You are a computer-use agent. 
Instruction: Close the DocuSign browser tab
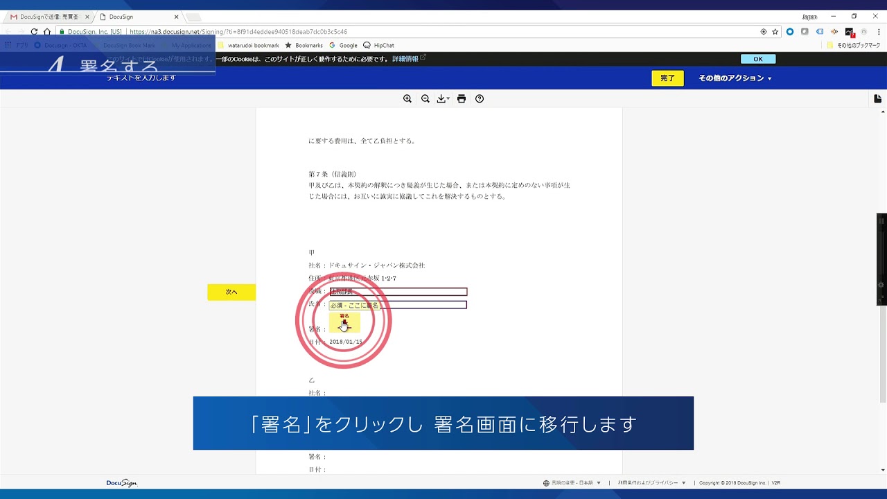(x=177, y=17)
